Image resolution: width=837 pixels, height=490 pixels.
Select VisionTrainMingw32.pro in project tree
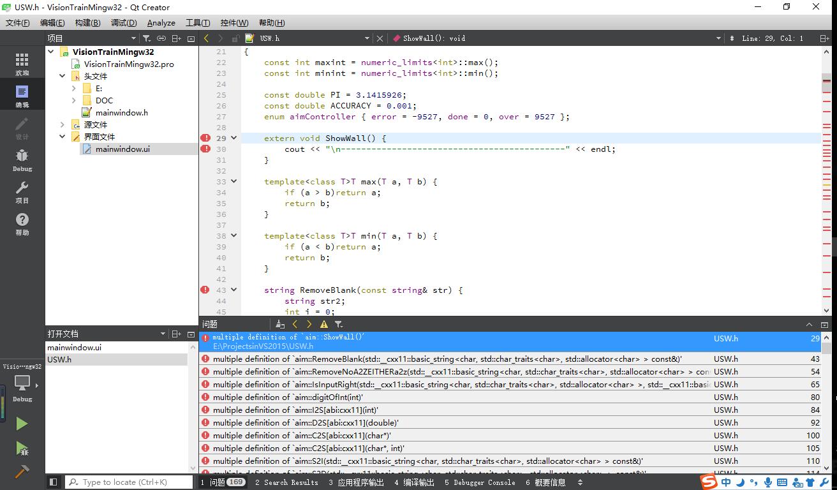click(128, 64)
